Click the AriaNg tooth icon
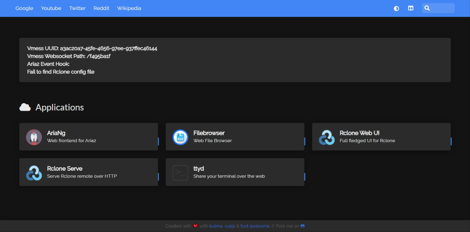The width and height of the screenshot is (470, 232). point(34,137)
